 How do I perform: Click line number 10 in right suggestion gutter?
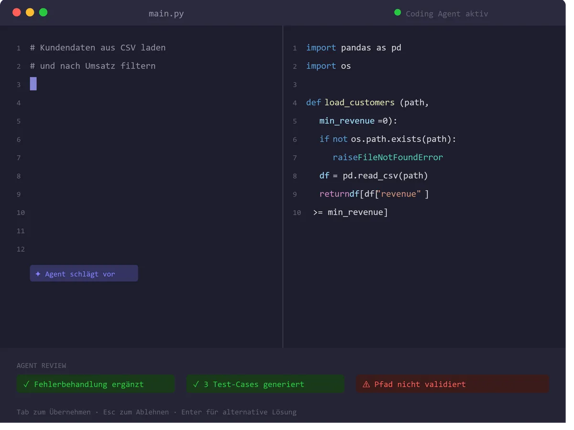click(x=297, y=213)
